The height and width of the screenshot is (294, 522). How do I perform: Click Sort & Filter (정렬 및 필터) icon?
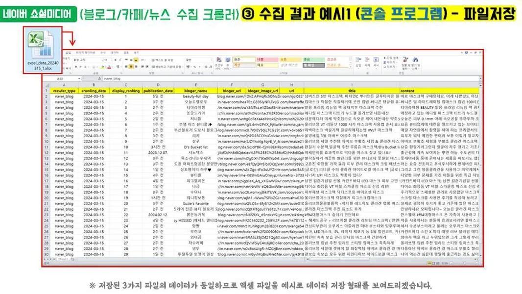tap(405, 60)
